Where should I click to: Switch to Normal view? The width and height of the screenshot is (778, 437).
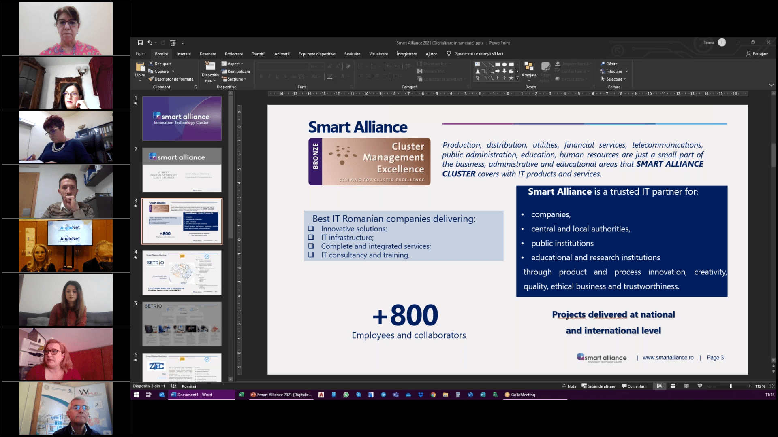[660, 386]
